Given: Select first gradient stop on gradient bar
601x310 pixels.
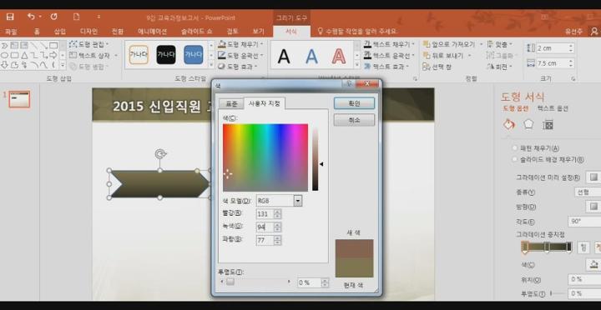Looking at the screenshot, I should click(x=525, y=247).
